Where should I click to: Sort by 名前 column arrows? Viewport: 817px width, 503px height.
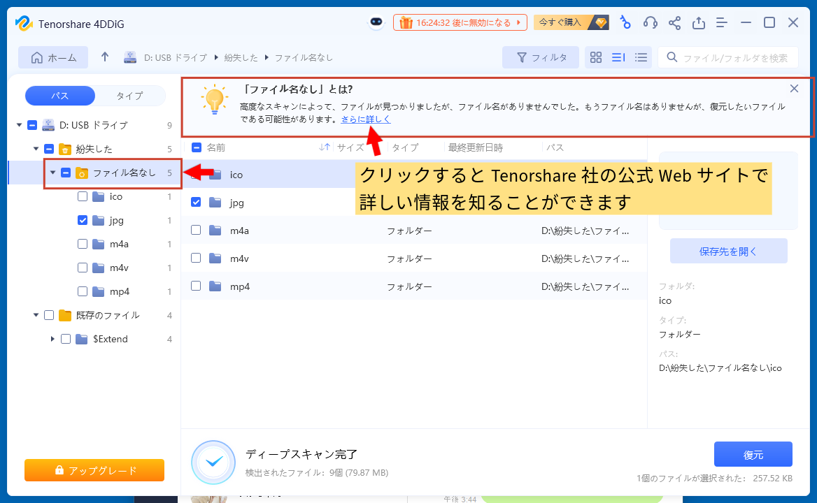click(325, 147)
